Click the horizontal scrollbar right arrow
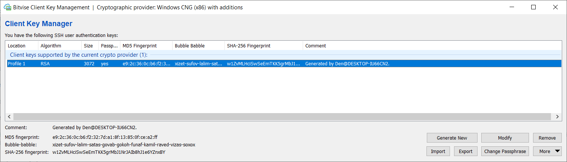 [x=557, y=116]
